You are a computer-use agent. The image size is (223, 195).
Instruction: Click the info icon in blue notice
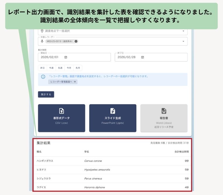tap(43, 77)
